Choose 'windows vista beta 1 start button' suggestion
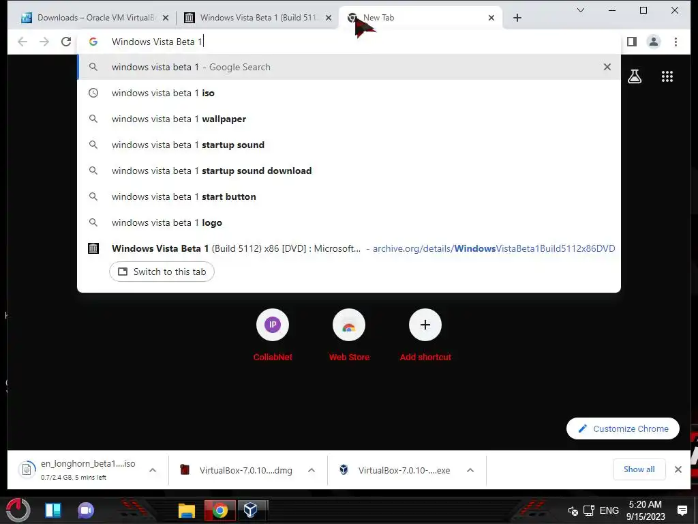This screenshot has height=524, width=698. [349, 196]
